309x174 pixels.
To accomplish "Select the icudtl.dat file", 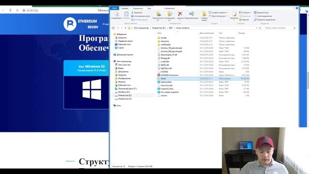I will (165, 61).
